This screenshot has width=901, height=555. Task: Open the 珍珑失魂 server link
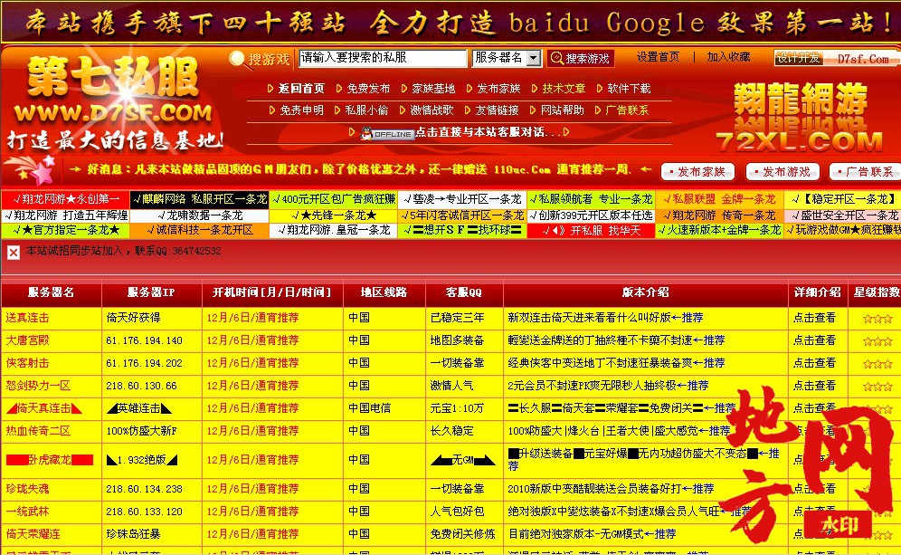27,489
